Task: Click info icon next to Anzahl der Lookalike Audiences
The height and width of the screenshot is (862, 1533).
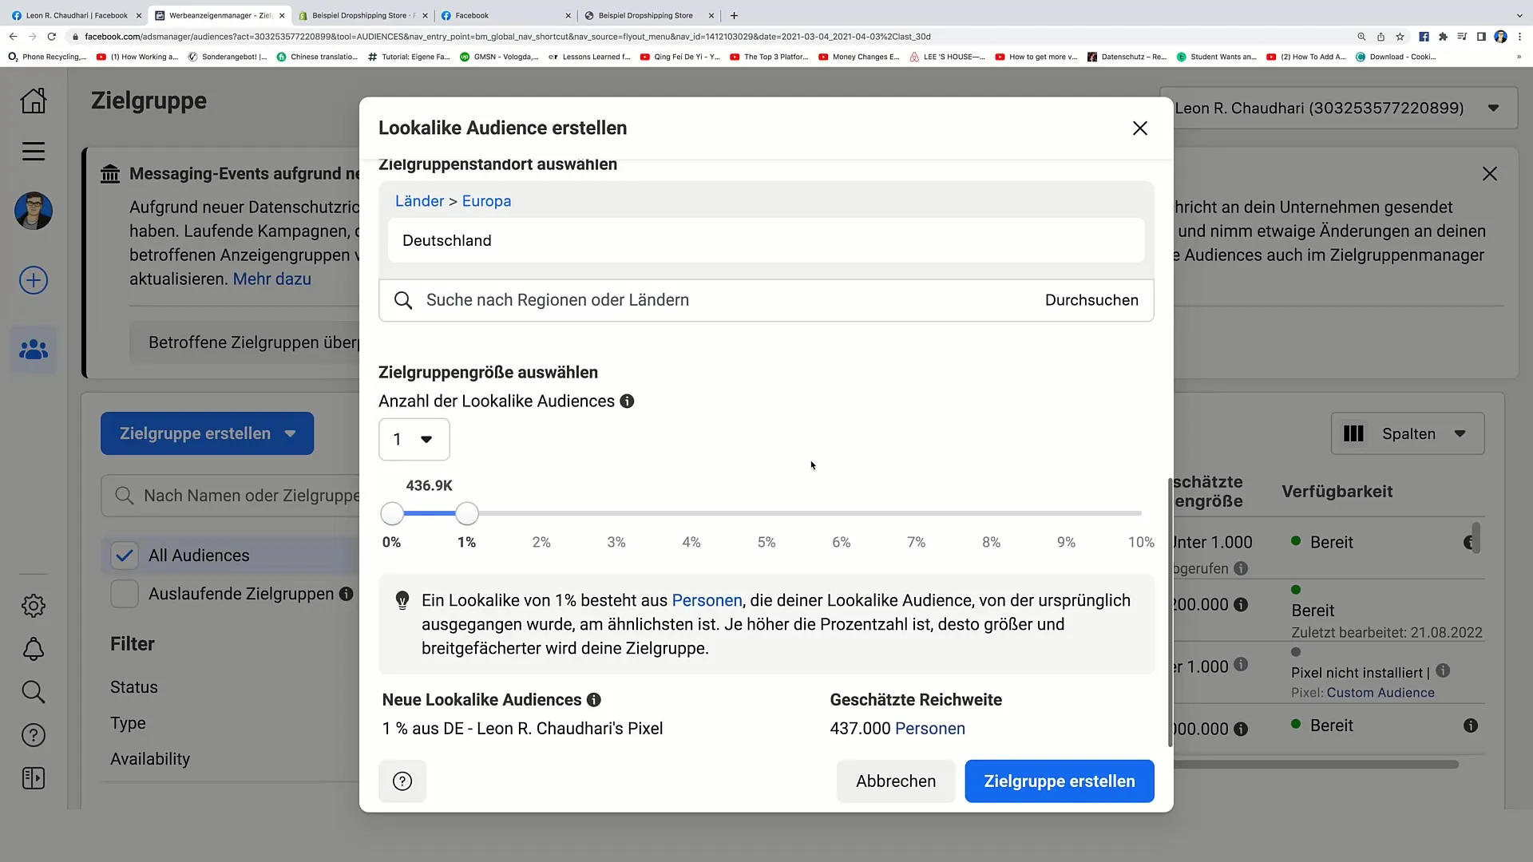Action: point(628,401)
